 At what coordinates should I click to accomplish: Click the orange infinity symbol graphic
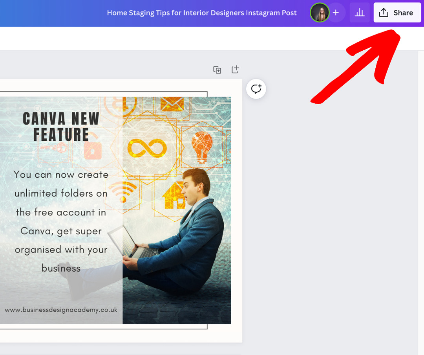pos(147,148)
